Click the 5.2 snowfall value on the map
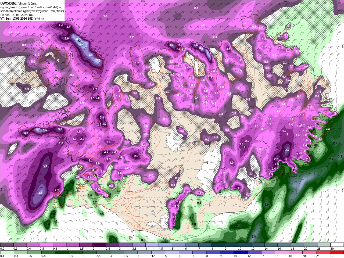The height and width of the screenshot is (258, 344). (x=201, y=48)
